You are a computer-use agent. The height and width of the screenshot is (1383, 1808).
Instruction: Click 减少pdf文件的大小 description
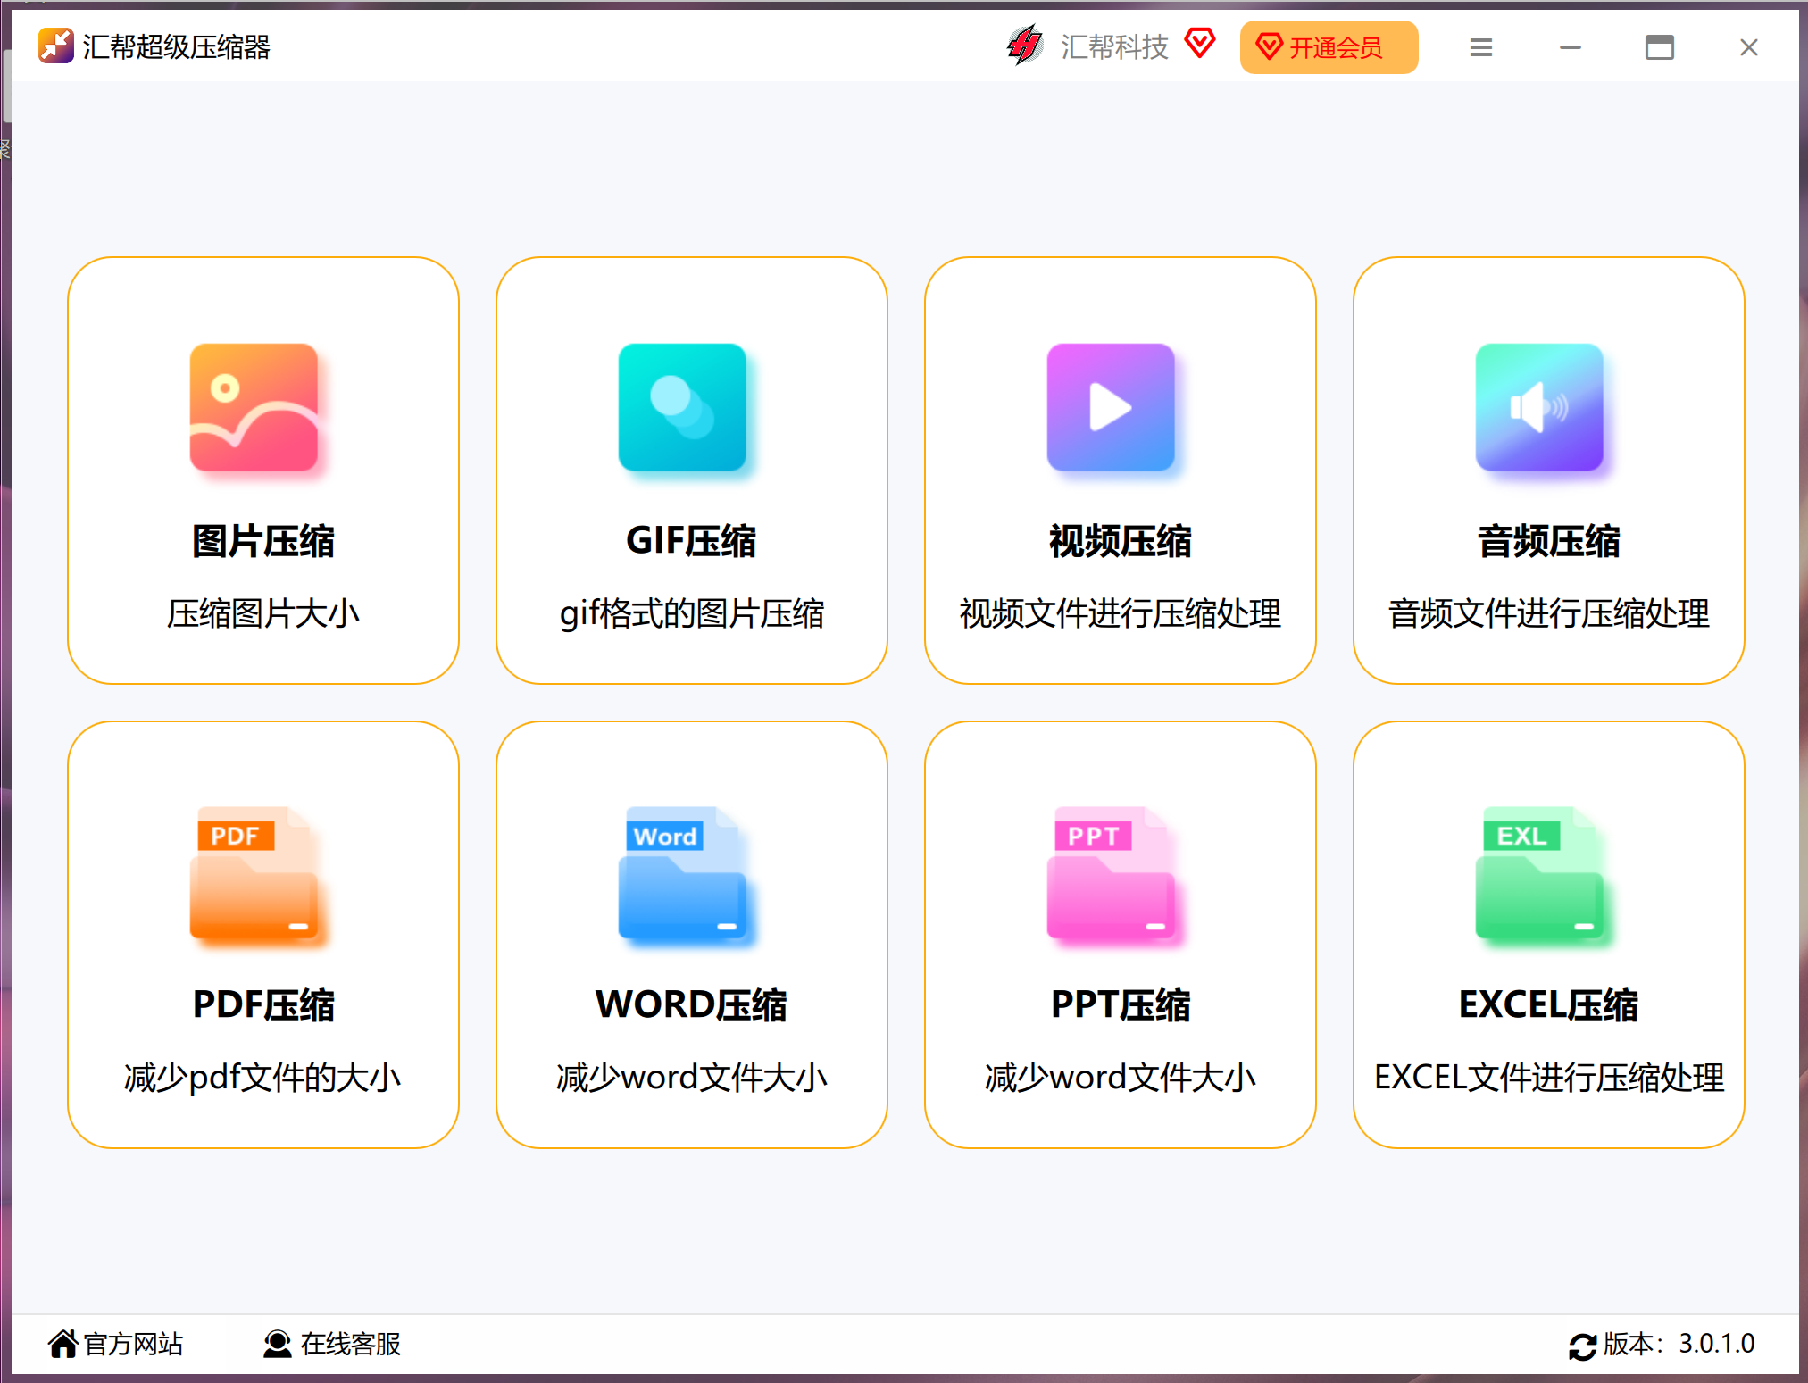[x=263, y=1078]
